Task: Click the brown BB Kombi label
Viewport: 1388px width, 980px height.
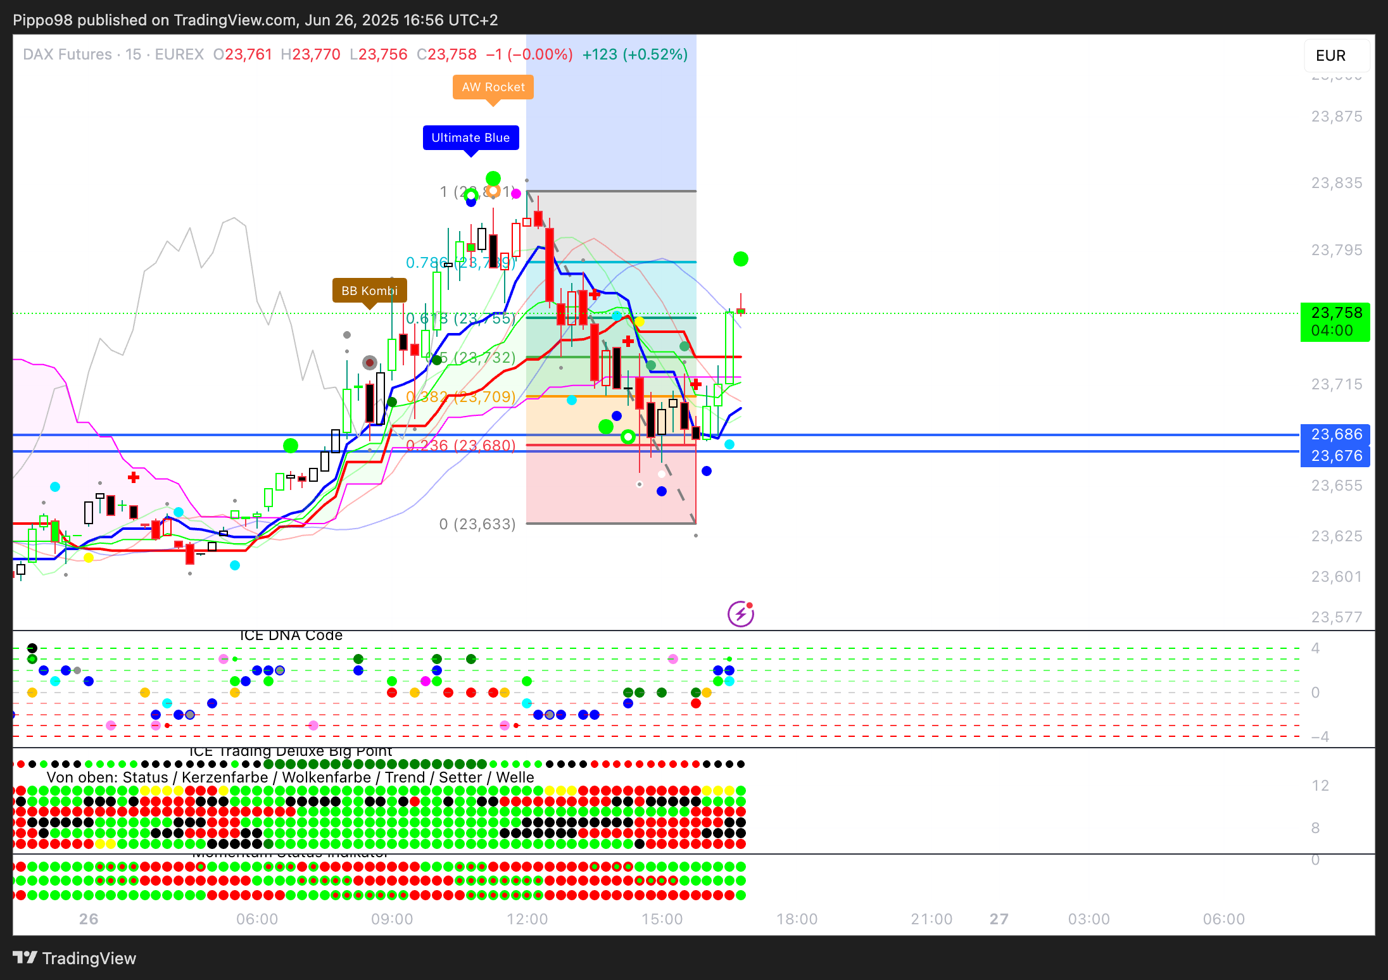Action: (369, 291)
